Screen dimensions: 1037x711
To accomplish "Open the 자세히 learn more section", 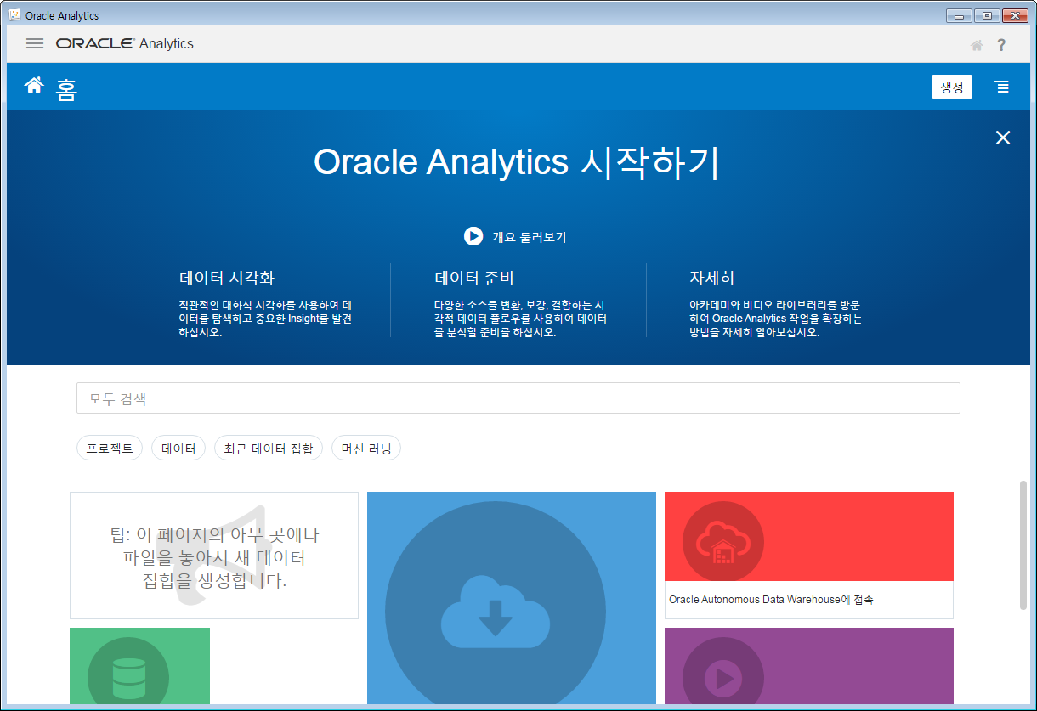I will [711, 278].
